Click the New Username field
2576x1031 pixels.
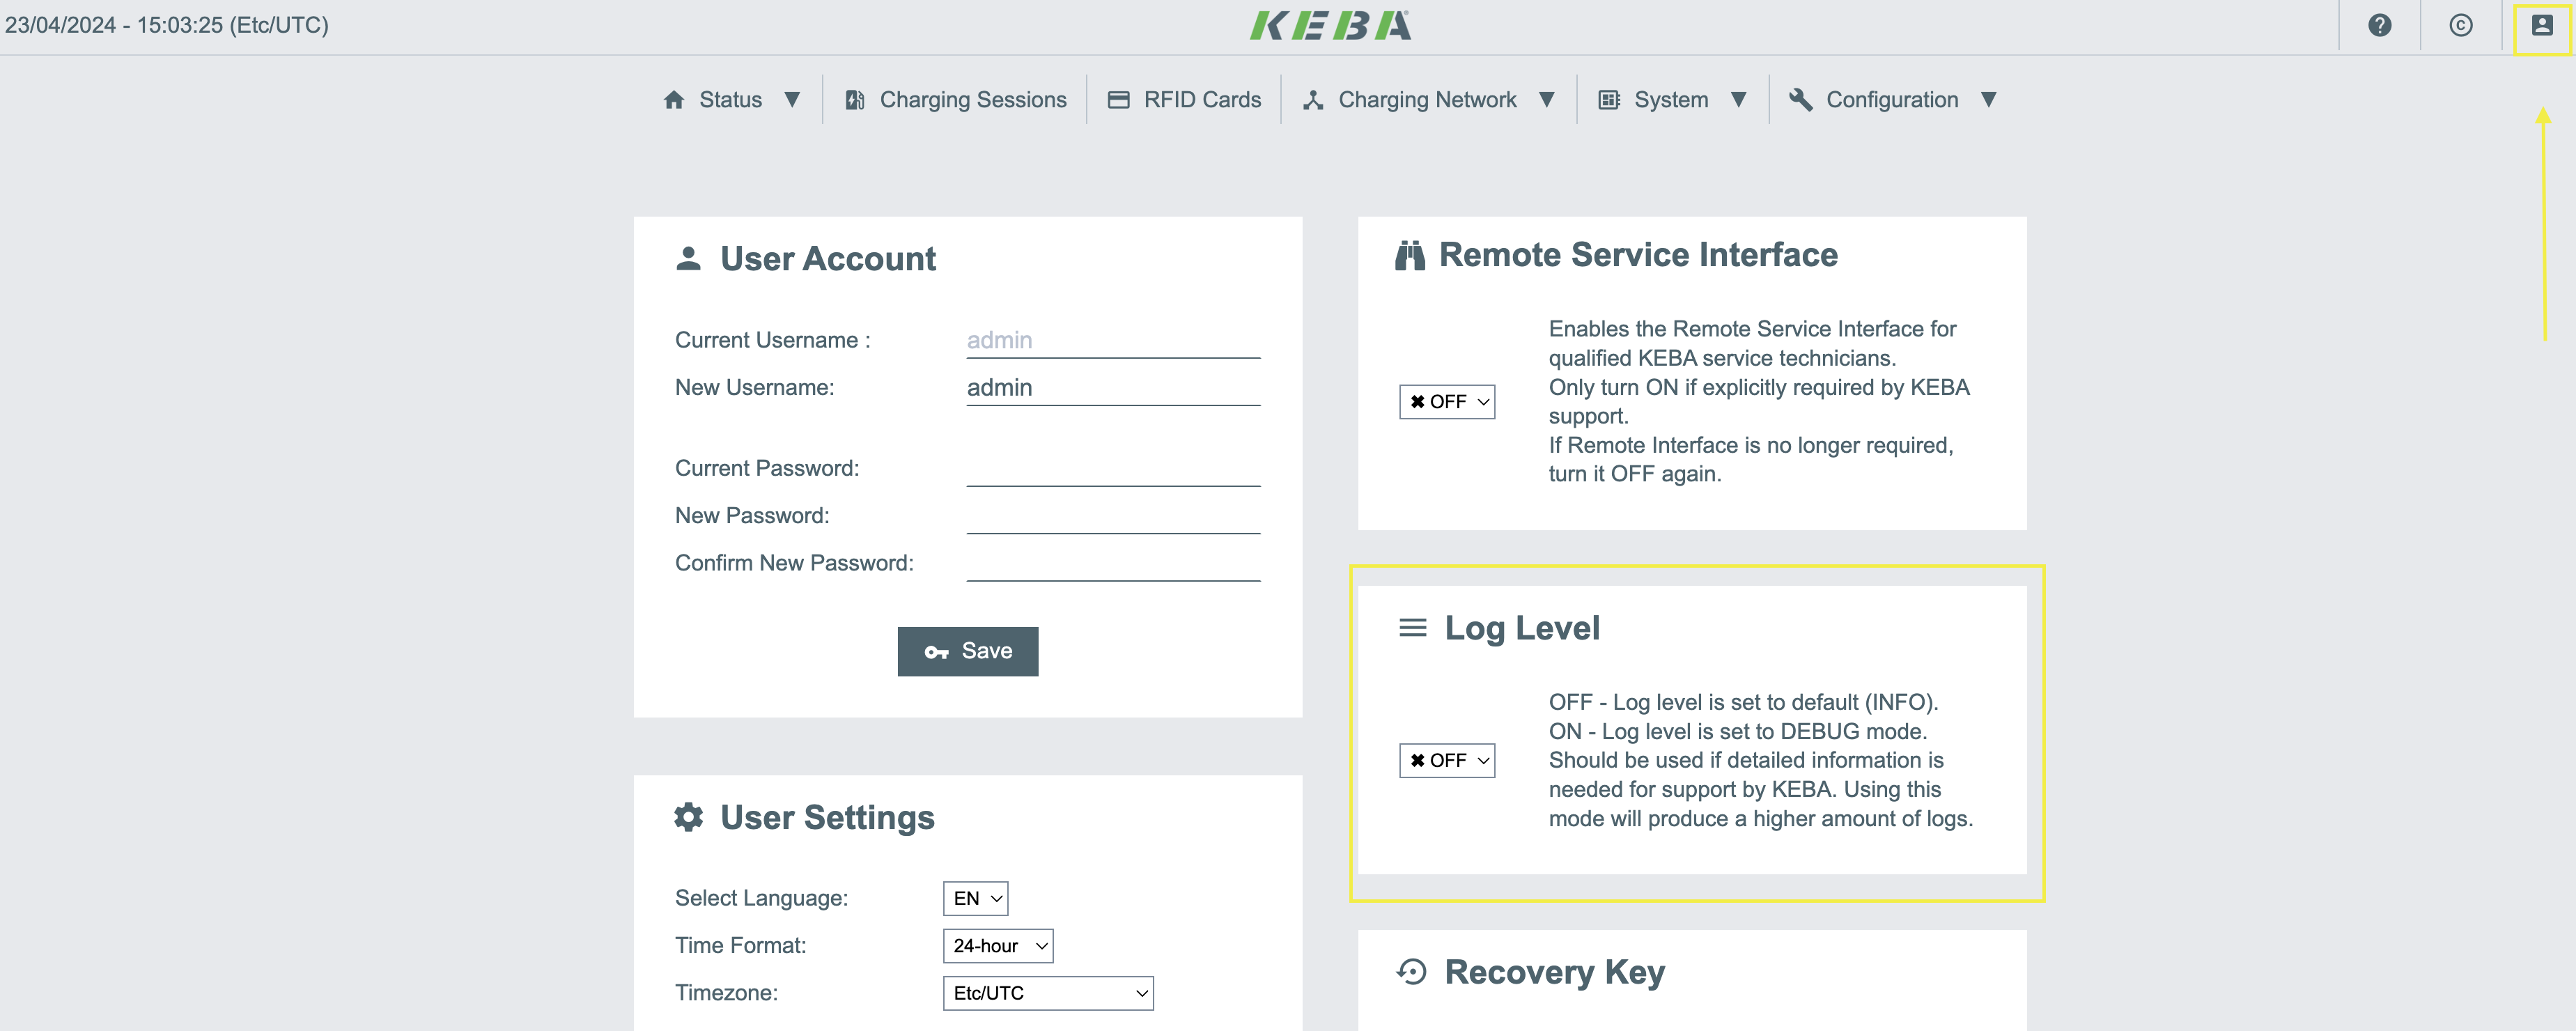point(1112,388)
